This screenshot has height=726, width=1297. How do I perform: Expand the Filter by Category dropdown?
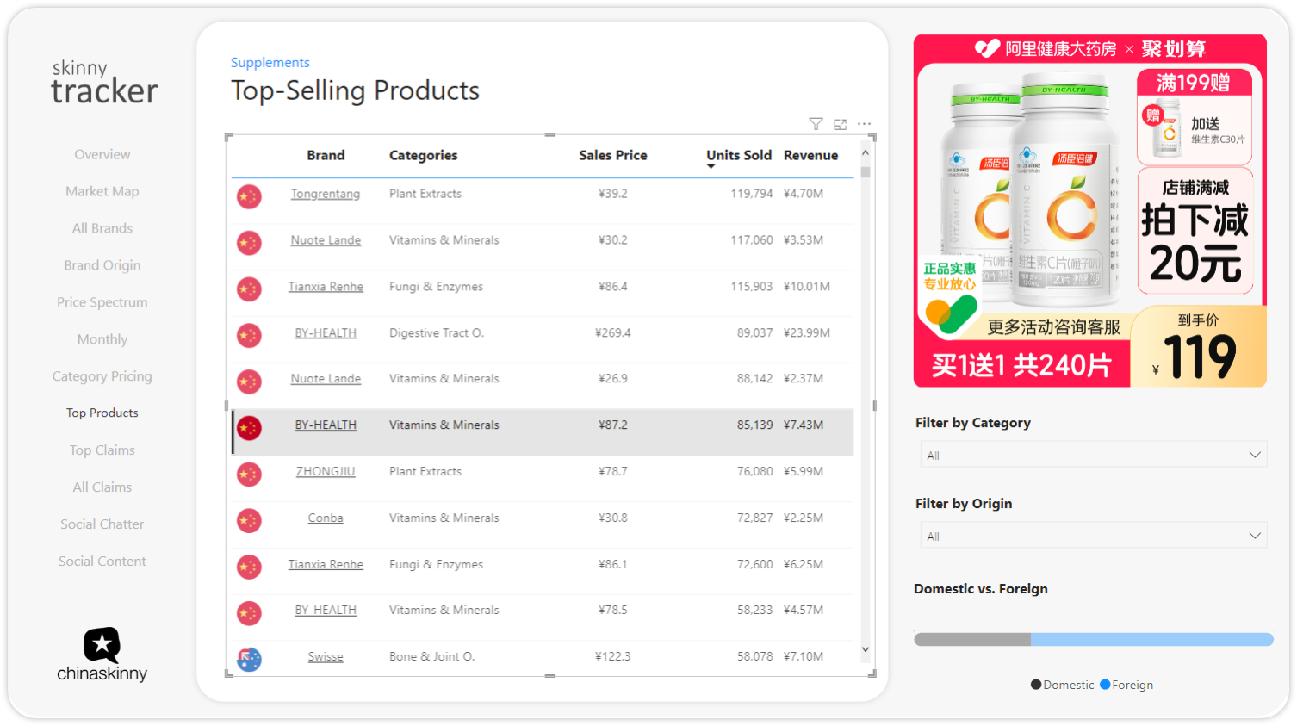(x=1092, y=455)
